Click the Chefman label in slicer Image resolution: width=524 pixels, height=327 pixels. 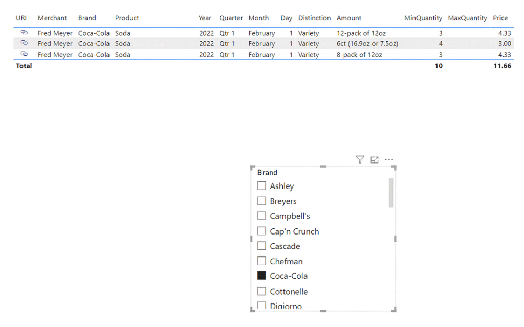pos(287,261)
